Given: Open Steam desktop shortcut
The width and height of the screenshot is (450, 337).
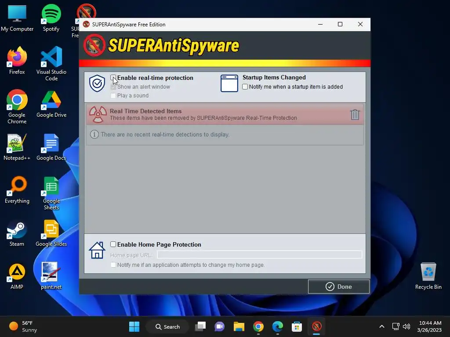Looking at the screenshot, I should pyautogui.click(x=17, y=233).
